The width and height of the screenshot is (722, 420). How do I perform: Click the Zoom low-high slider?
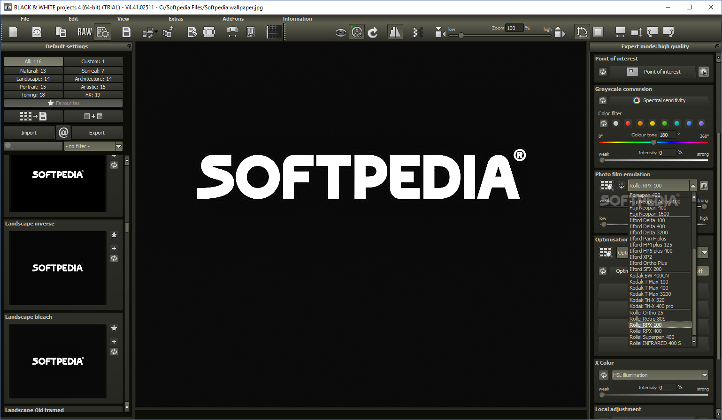pos(500,35)
